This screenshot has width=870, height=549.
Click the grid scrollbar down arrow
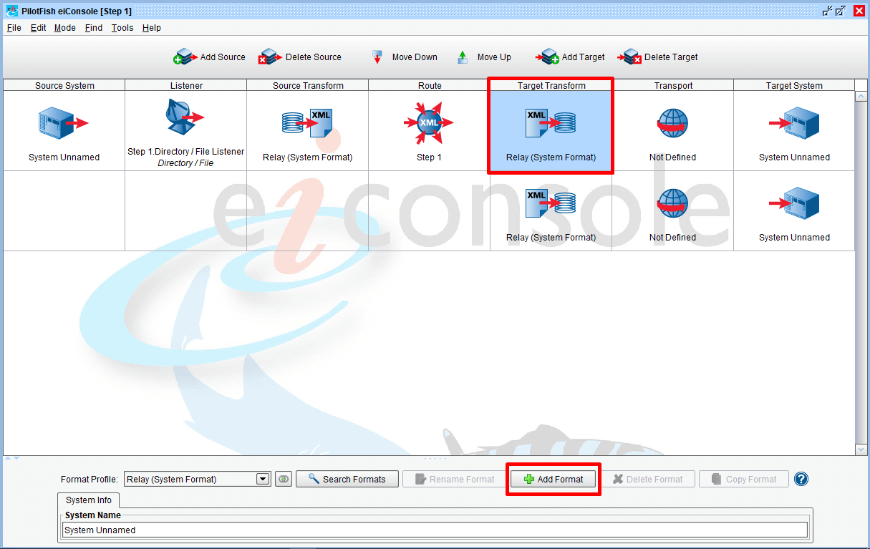point(861,449)
